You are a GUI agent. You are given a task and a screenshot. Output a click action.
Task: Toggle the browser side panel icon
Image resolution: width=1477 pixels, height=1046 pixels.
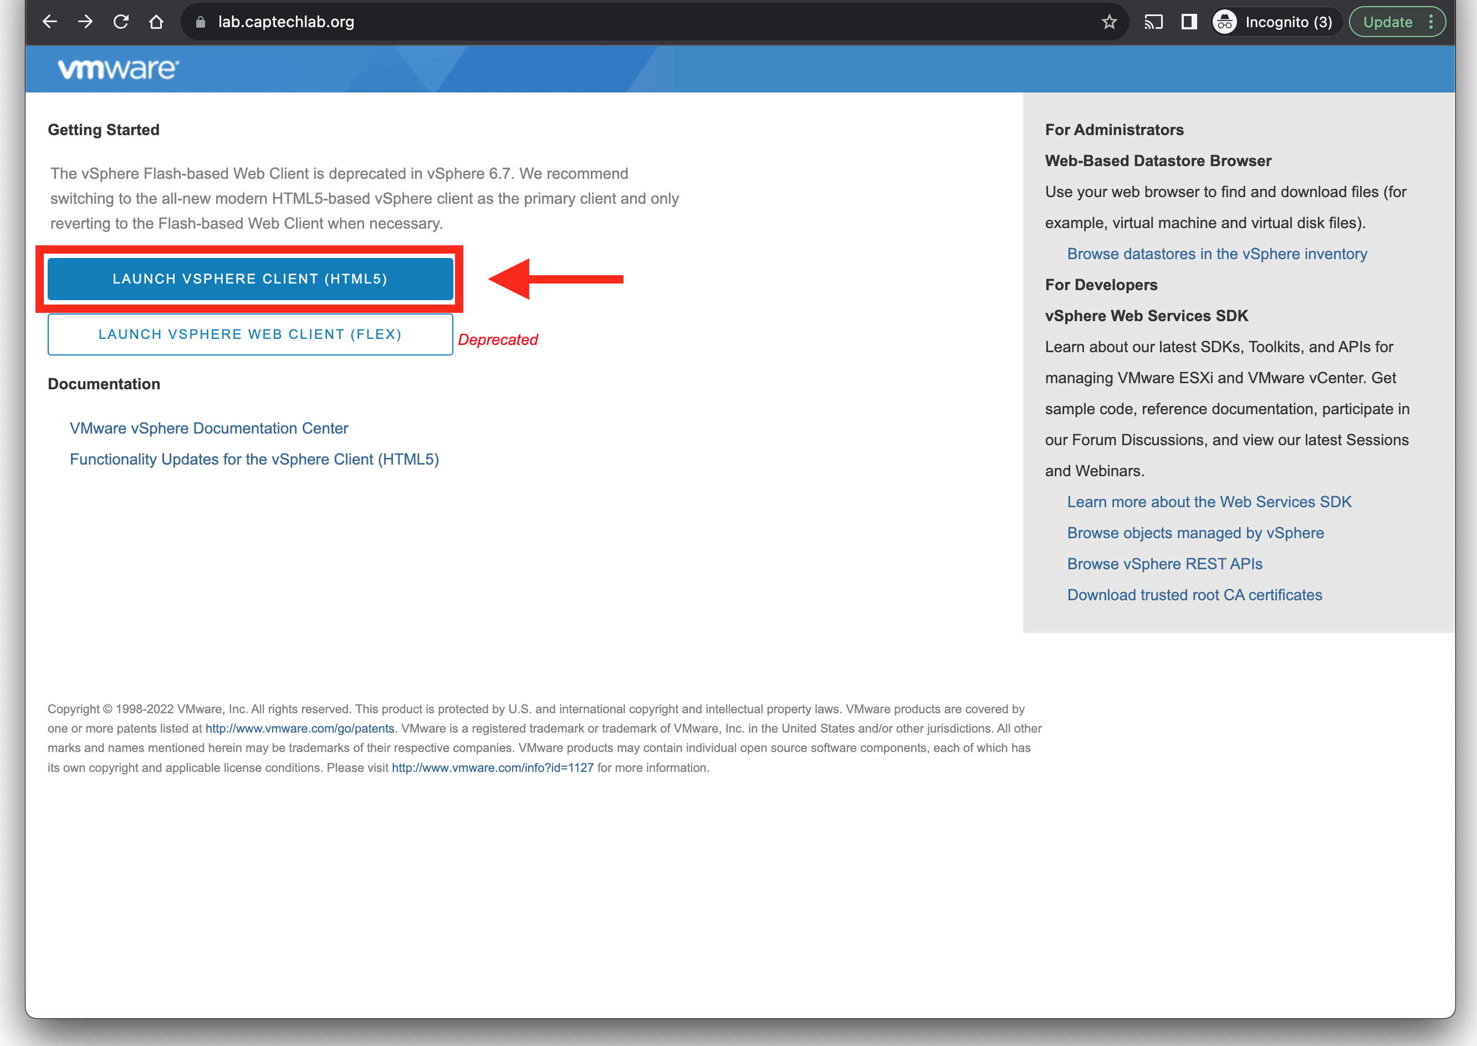(1189, 22)
